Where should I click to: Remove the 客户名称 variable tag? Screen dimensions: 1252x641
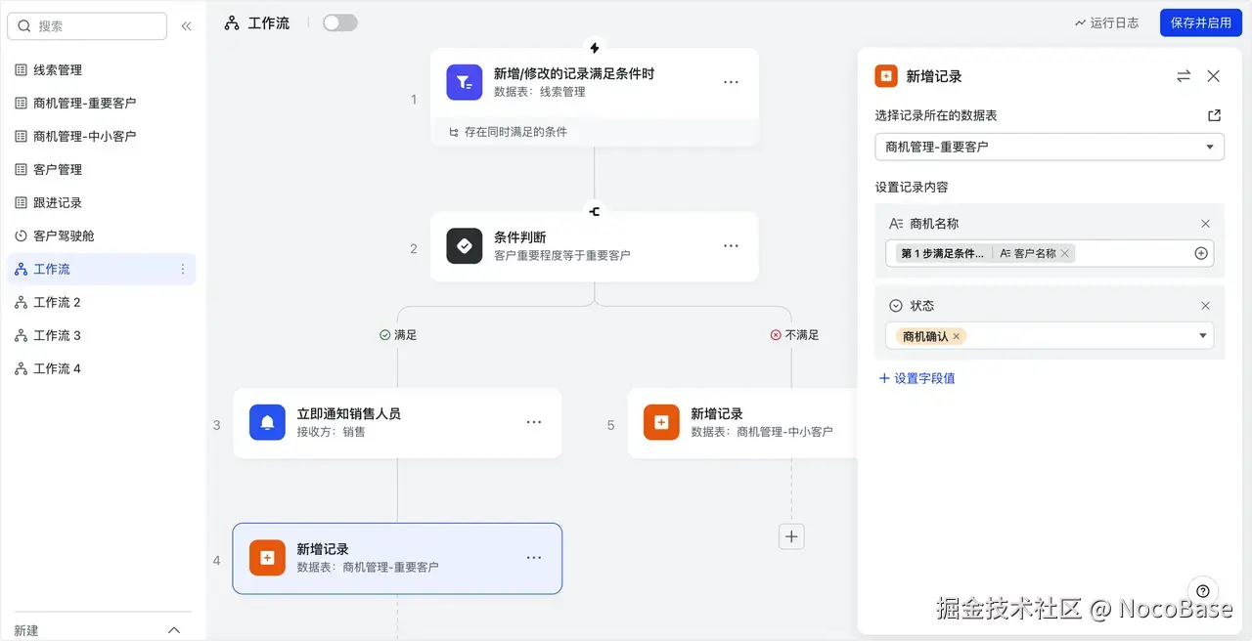(x=1066, y=253)
